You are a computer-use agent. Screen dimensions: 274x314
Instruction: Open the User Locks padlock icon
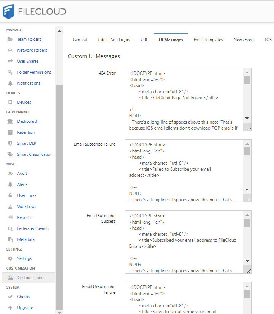(11, 195)
